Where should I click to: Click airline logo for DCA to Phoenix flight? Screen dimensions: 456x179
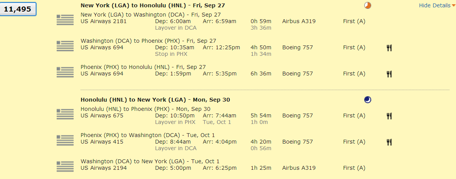click(x=65, y=46)
